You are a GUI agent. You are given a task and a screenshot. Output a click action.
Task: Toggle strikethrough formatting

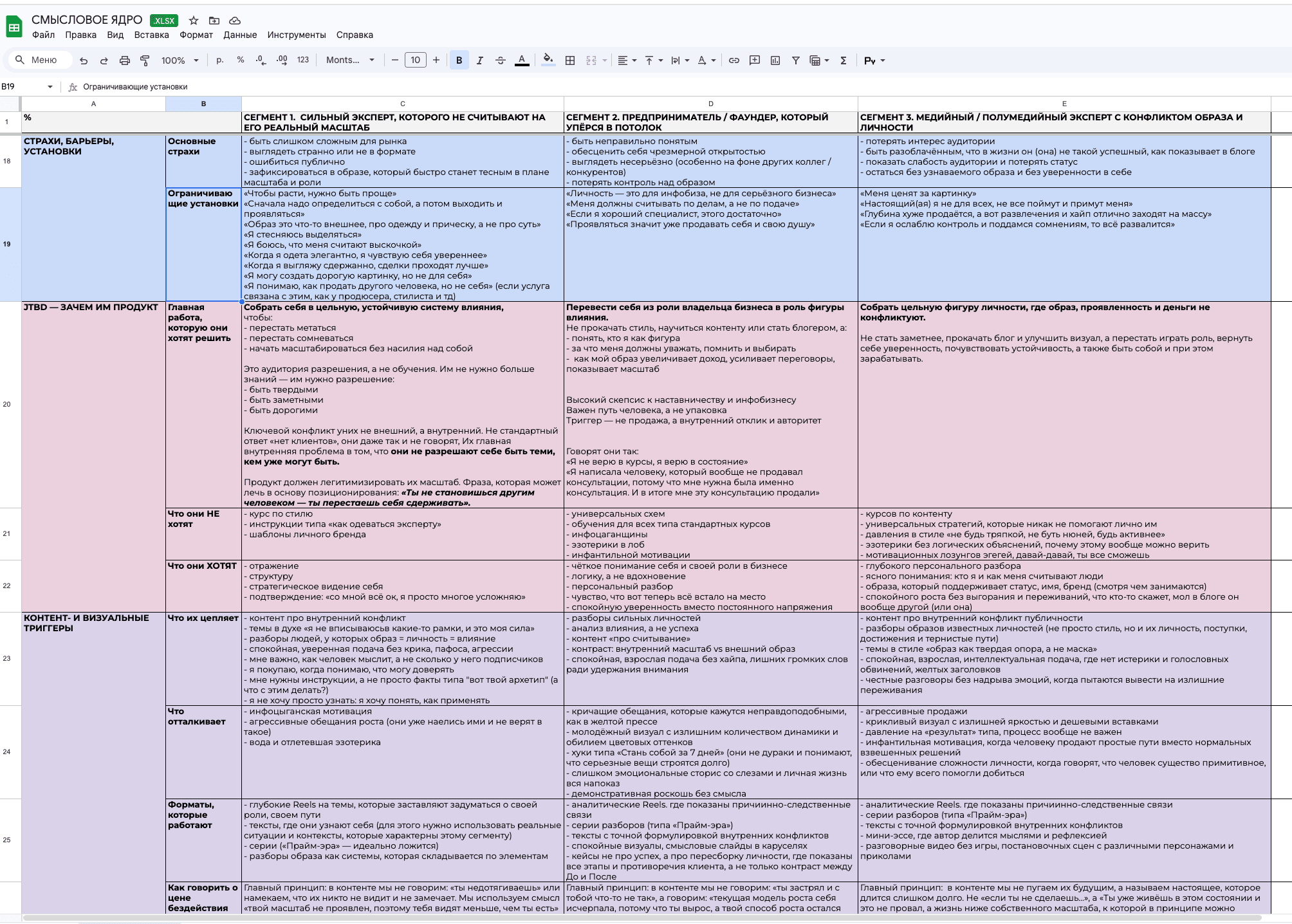tap(500, 60)
